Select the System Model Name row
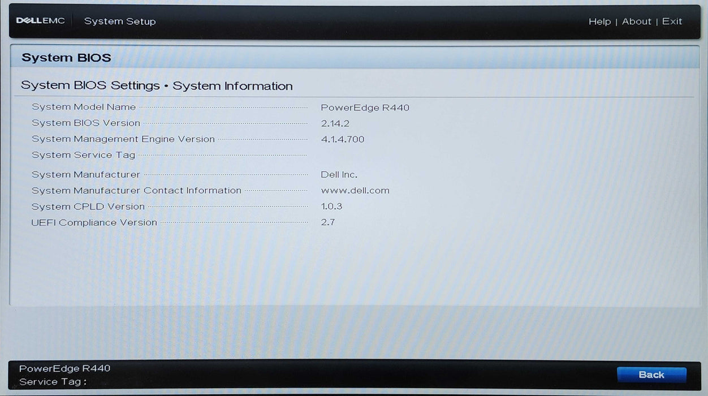Image resolution: width=708 pixels, height=396 pixels. (84, 107)
